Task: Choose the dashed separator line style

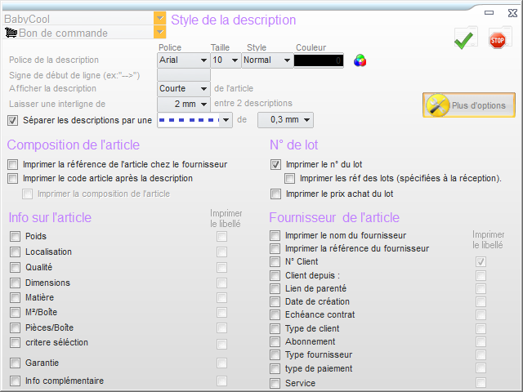Action: [194, 120]
